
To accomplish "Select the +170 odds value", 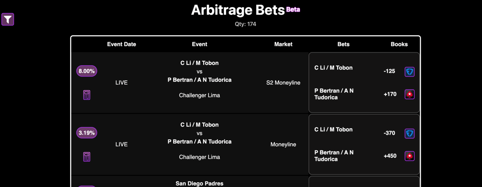I will pos(390,94).
